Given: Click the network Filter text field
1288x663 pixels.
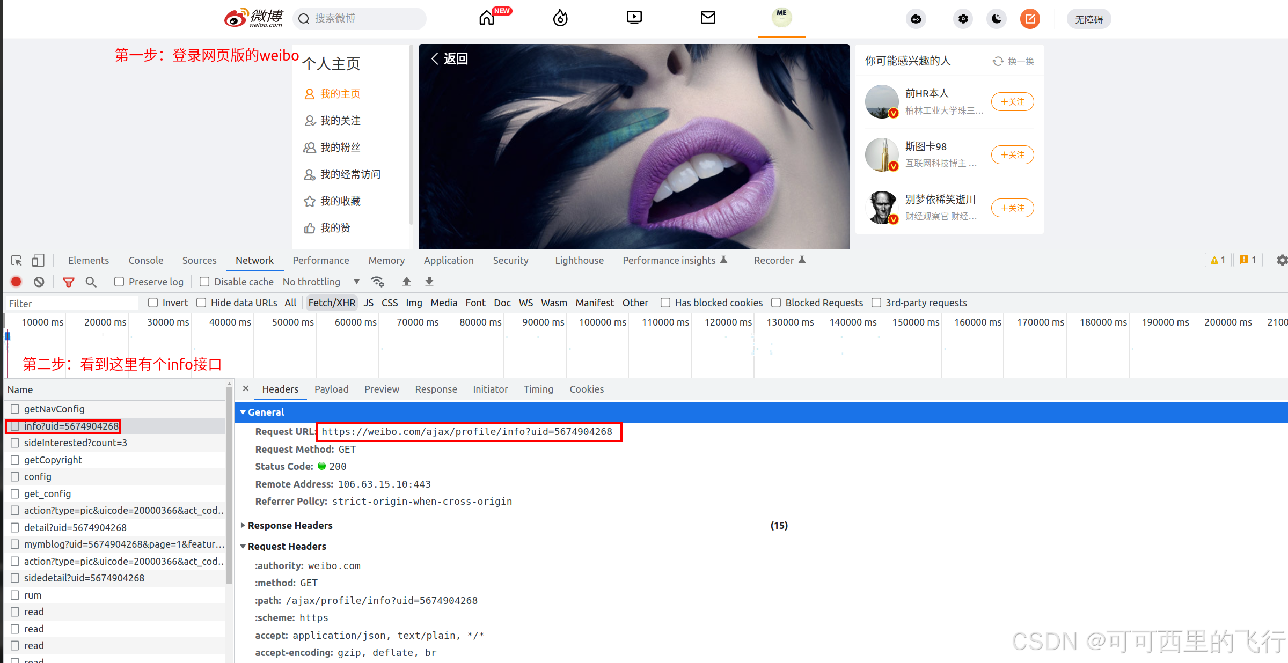Looking at the screenshot, I should (x=71, y=304).
